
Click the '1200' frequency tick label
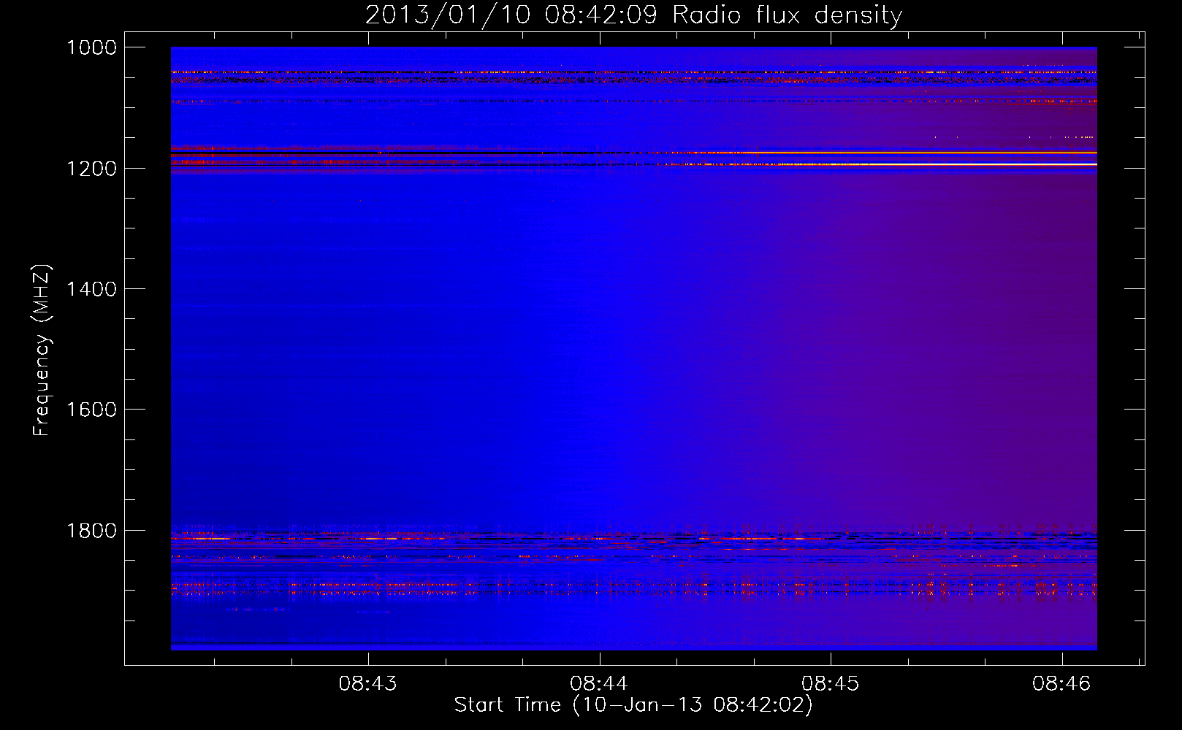point(91,169)
